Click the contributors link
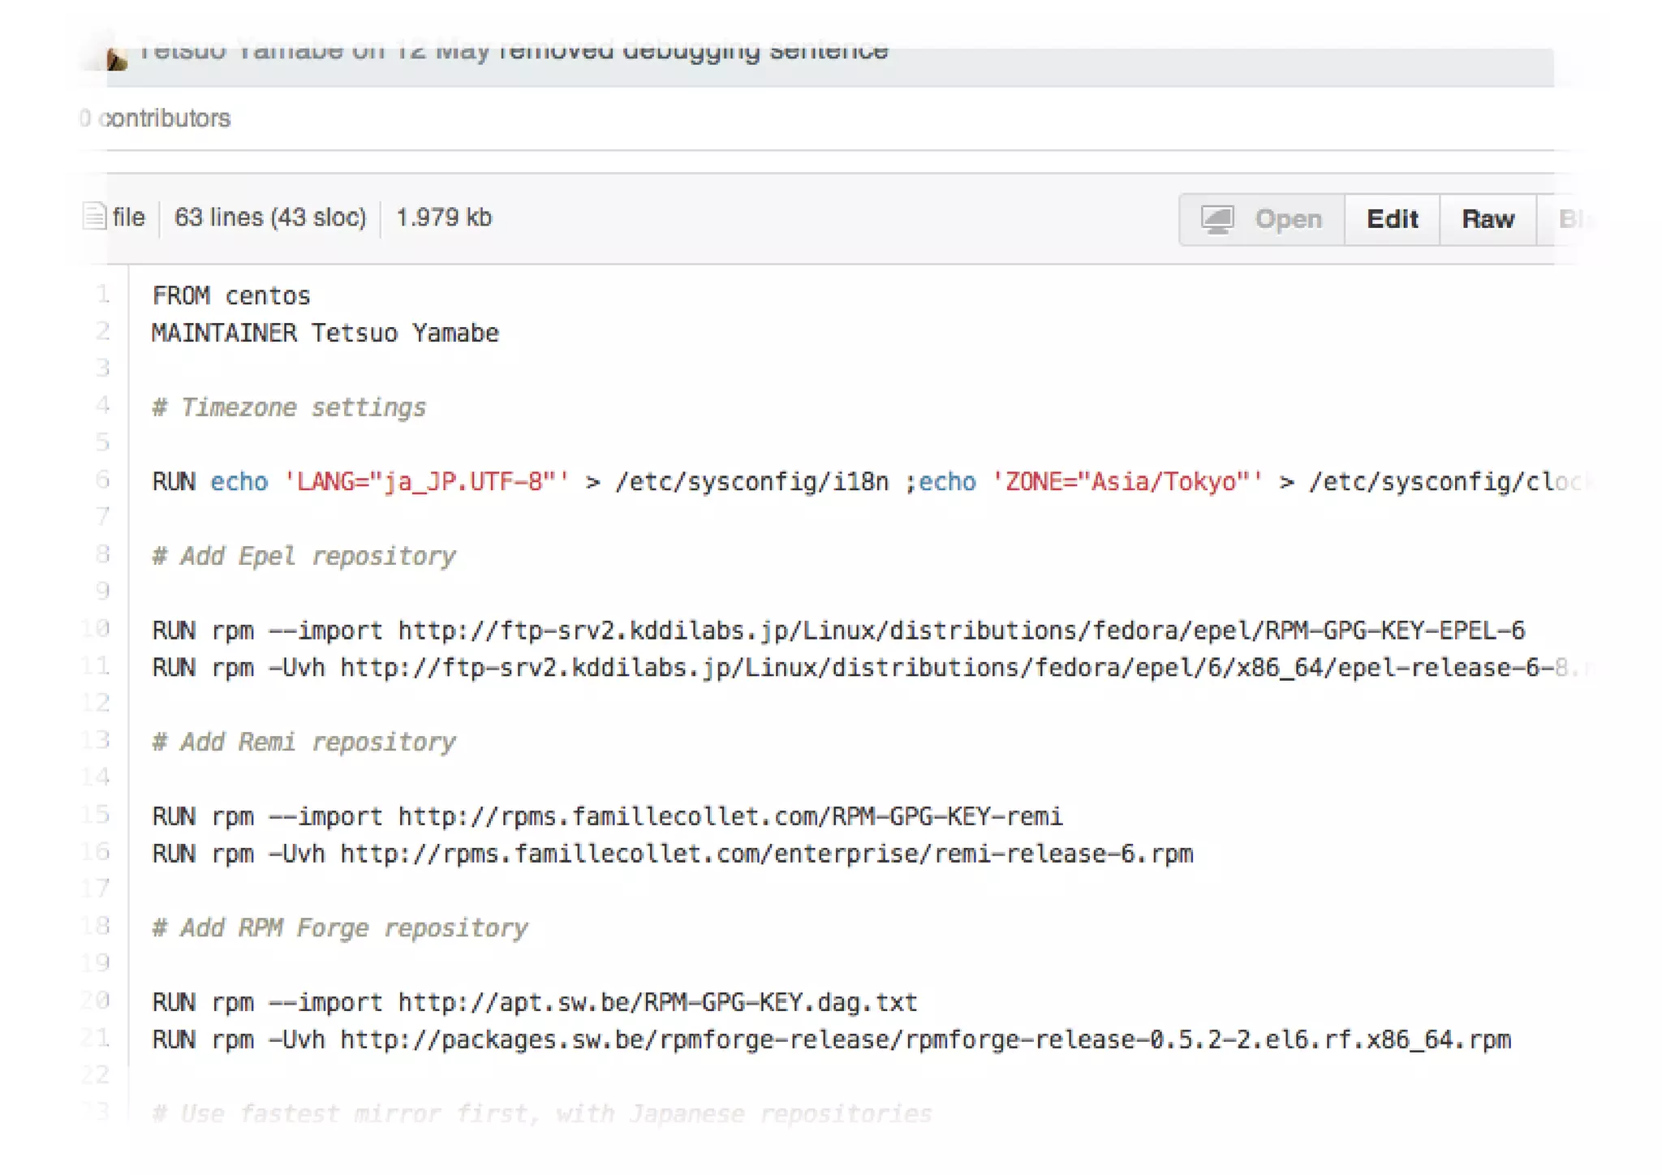Screen dimensions: 1662x1175 pyautogui.click(x=165, y=118)
